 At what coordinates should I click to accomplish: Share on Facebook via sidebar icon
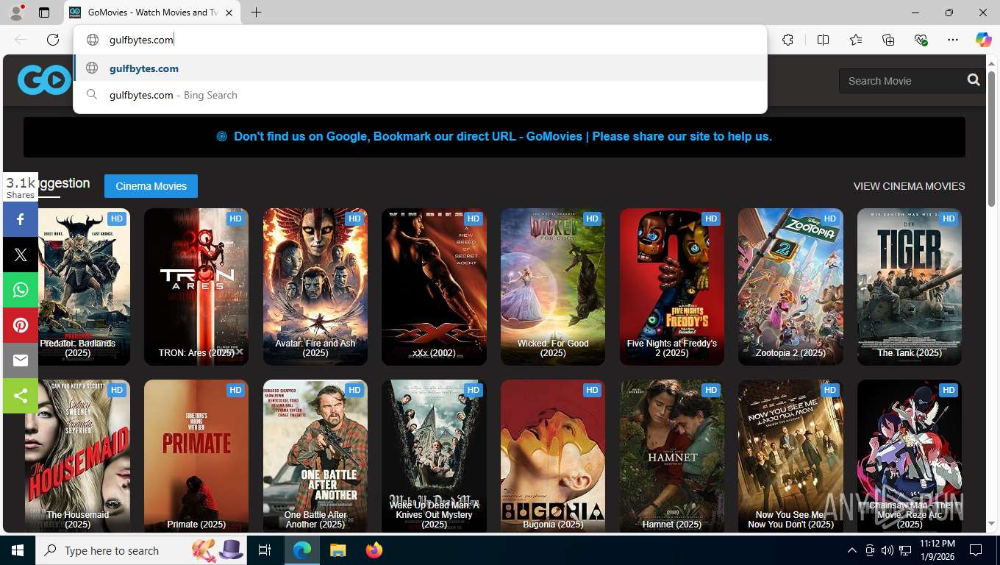(x=21, y=219)
